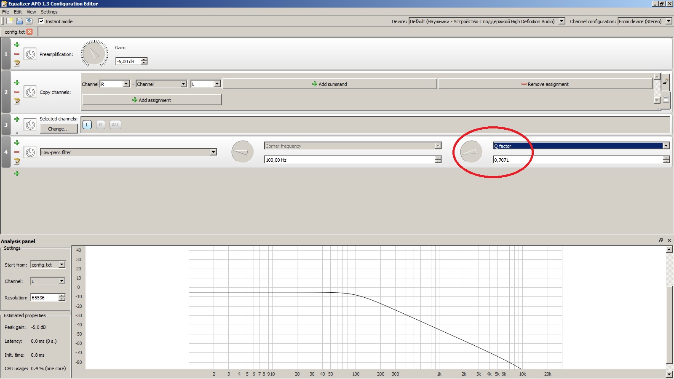
Task: Add new filter at bottom of list
Action: click(17, 173)
